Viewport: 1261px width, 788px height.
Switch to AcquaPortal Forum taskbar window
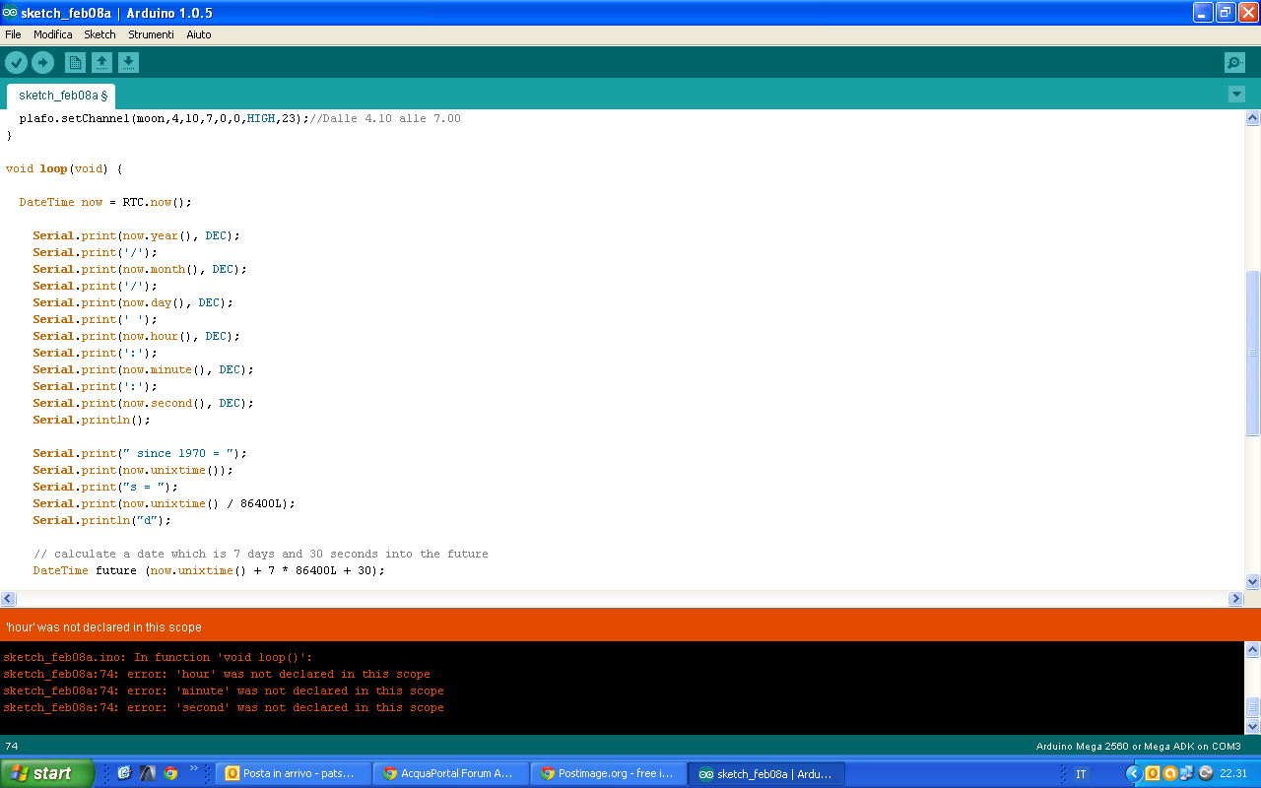(451, 773)
